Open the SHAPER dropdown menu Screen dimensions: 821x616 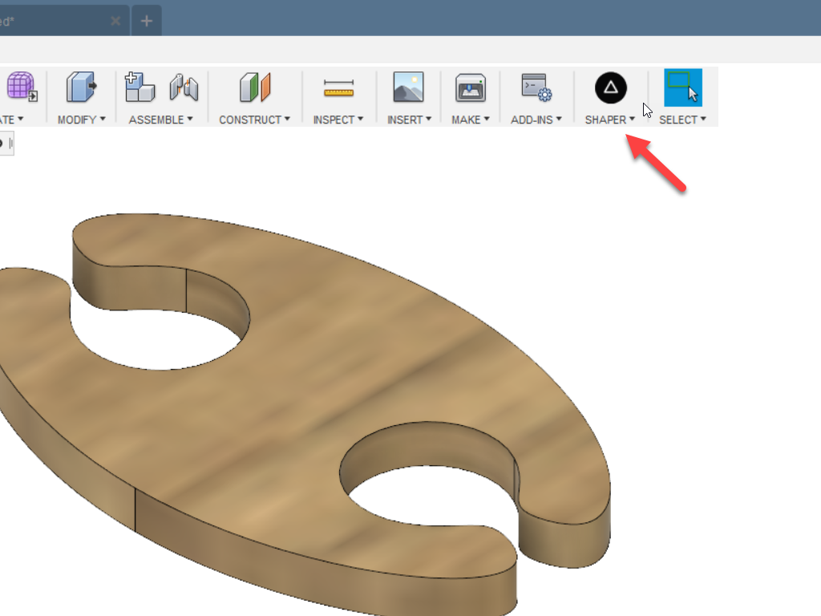(x=610, y=120)
